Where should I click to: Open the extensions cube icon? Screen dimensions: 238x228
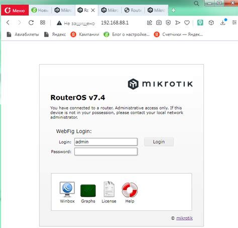click(211, 23)
